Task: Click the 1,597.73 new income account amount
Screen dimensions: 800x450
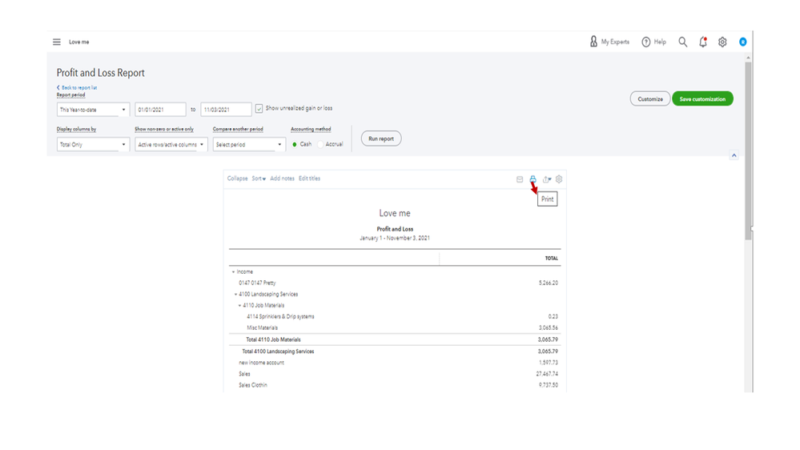Action: click(548, 363)
